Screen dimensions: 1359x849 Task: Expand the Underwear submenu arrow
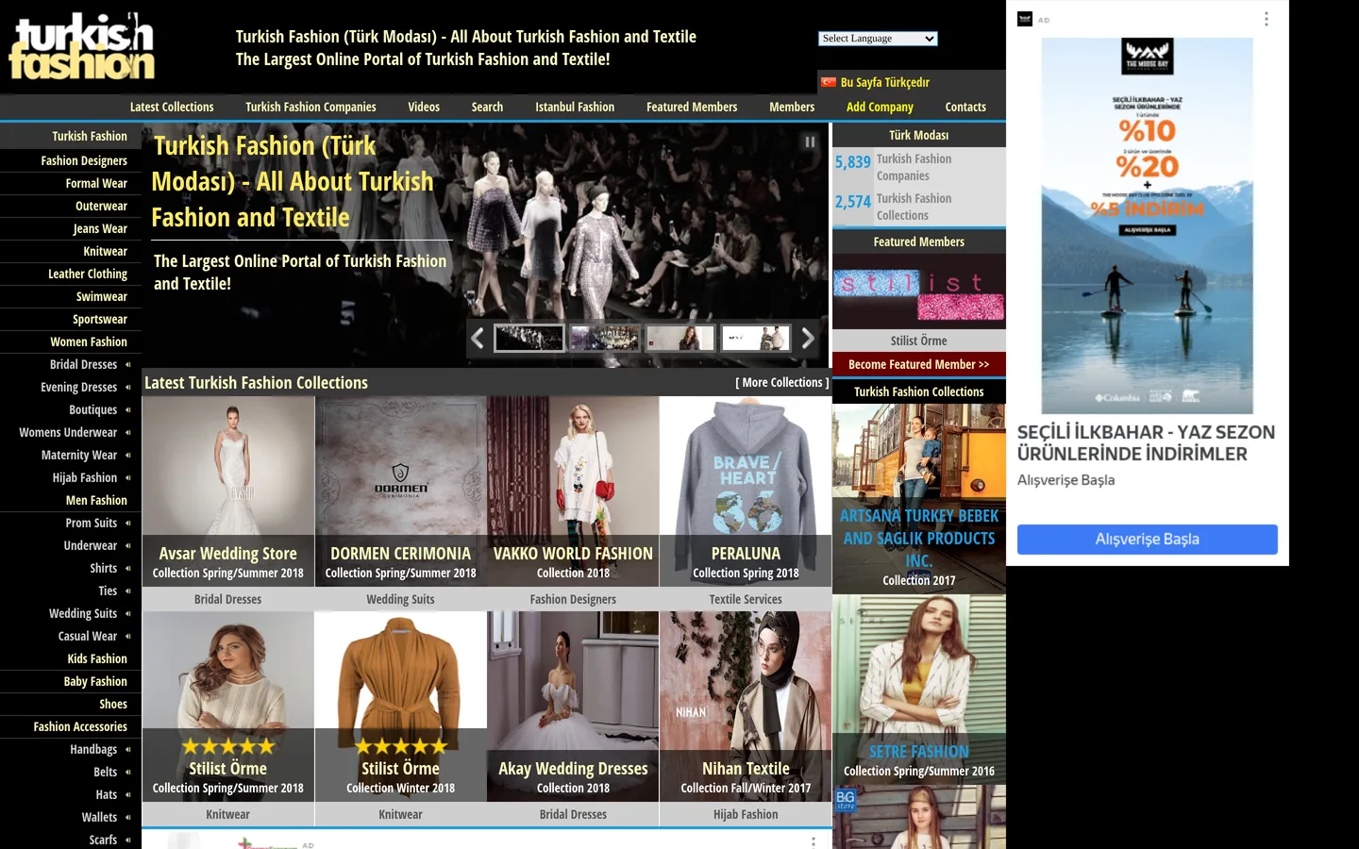pyautogui.click(x=128, y=545)
